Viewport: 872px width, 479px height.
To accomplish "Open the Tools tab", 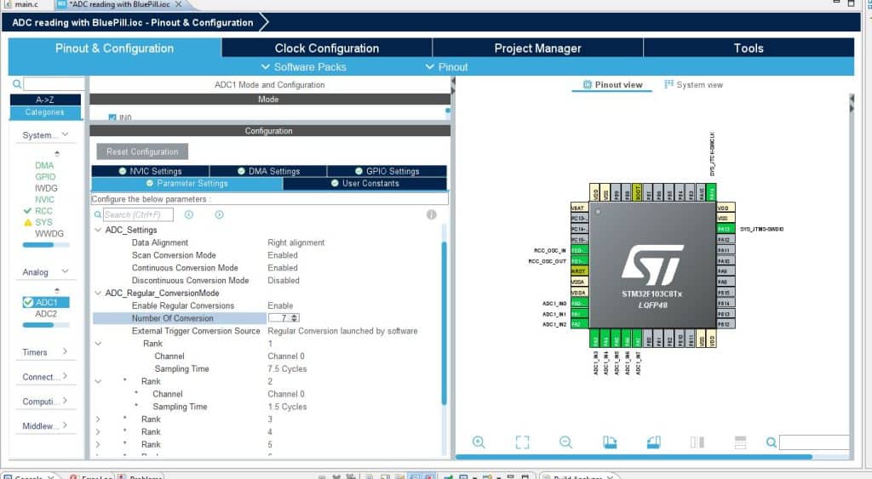I will click(x=749, y=48).
